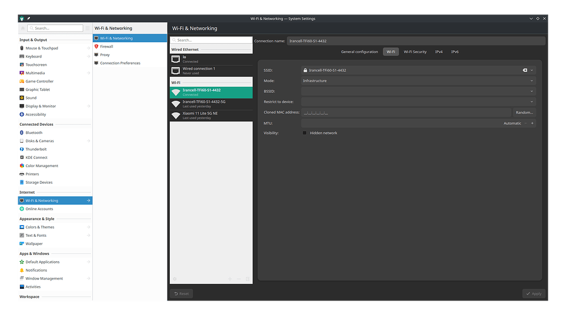This screenshot has width=566, height=322.
Task: Increase MTU with plus stepper
Action: coord(532,123)
